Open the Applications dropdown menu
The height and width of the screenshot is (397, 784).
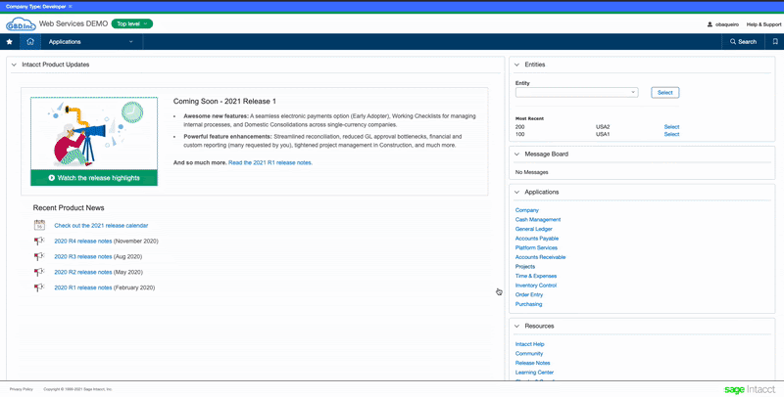(x=91, y=42)
